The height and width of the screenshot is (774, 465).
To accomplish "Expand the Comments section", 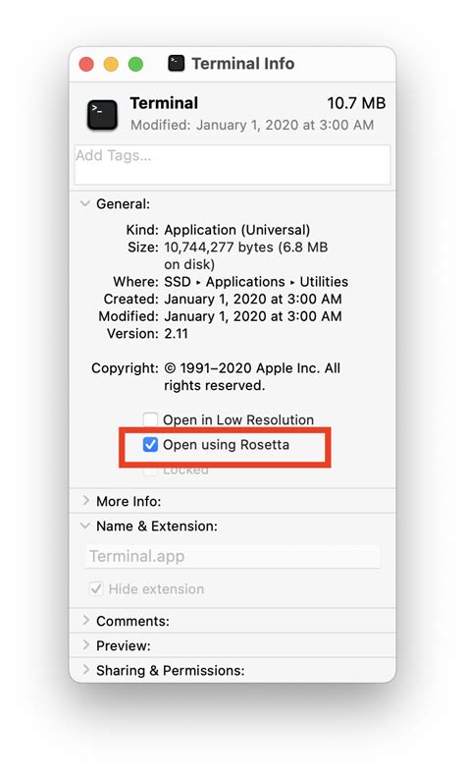I will tap(85, 620).
